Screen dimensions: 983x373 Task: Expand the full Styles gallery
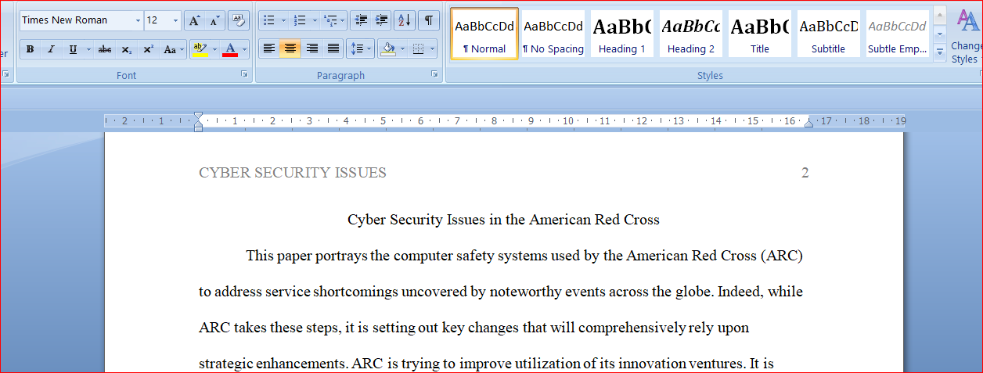pos(940,52)
